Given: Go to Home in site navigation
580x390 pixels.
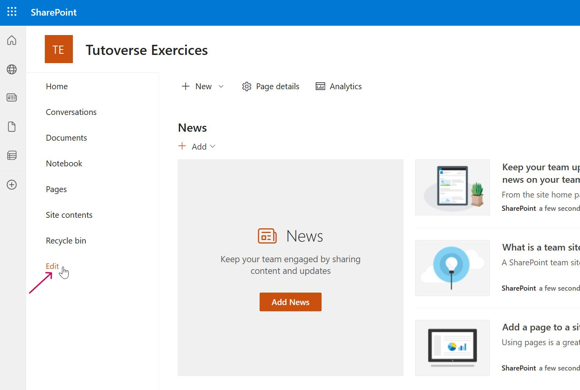Looking at the screenshot, I should click(57, 86).
